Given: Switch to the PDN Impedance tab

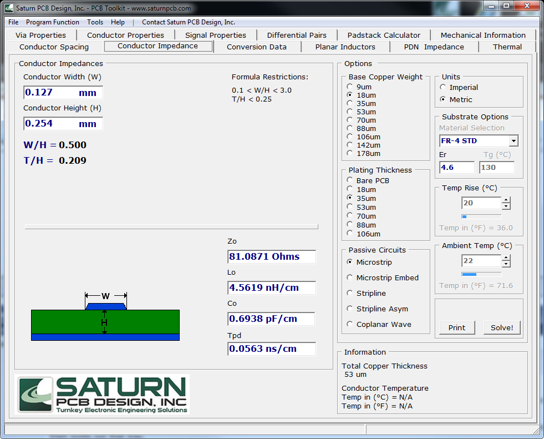Looking at the screenshot, I should tap(434, 47).
